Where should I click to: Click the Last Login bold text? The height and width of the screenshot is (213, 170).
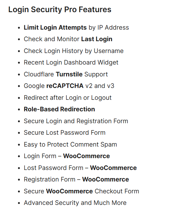(96, 39)
